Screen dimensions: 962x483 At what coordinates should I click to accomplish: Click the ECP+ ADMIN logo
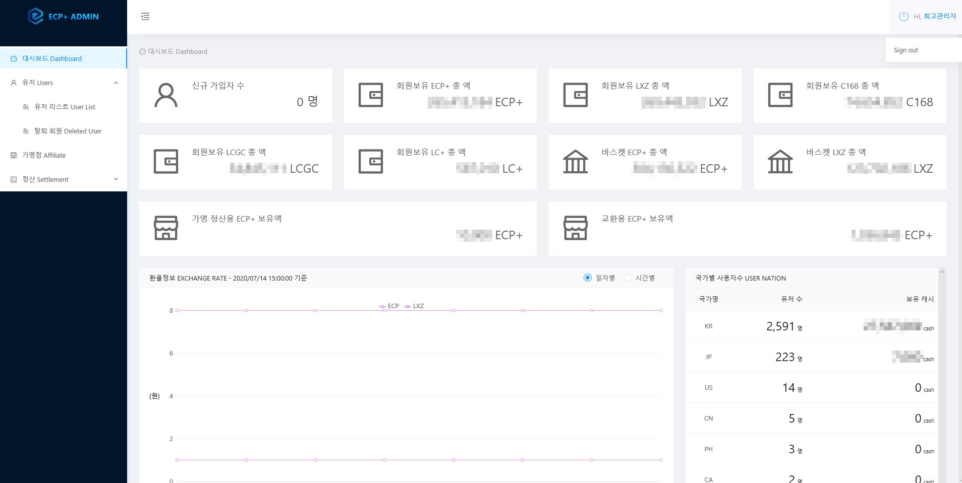[x=64, y=16]
